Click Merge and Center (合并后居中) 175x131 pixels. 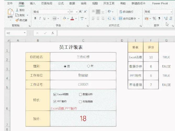(x=128, y=18)
